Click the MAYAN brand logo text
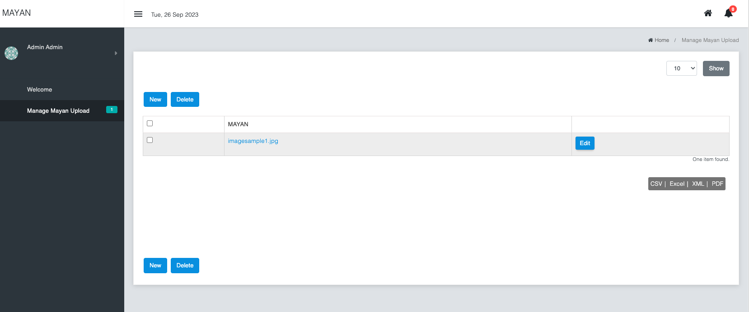The image size is (749, 312). 17,13
